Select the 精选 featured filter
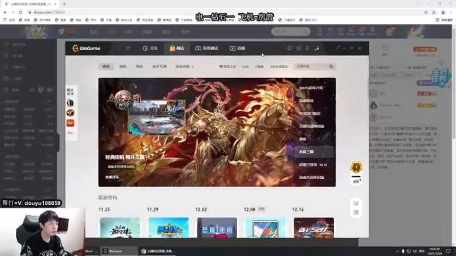This screenshot has height=256, width=456. pyautogui.click(x=106, y=67)
